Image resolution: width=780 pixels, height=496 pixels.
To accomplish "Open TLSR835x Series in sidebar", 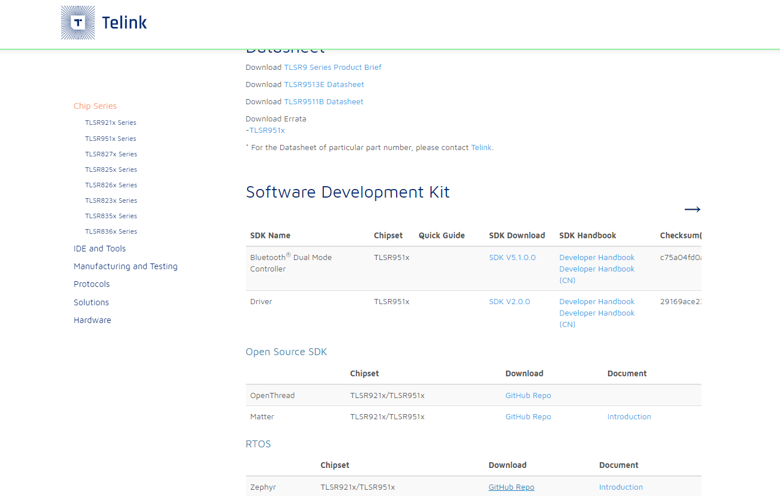I will (x=111, y=216).
